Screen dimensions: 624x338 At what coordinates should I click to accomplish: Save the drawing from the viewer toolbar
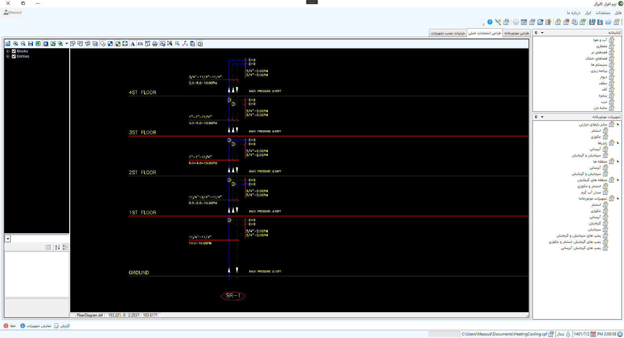[x=31, y=44]
